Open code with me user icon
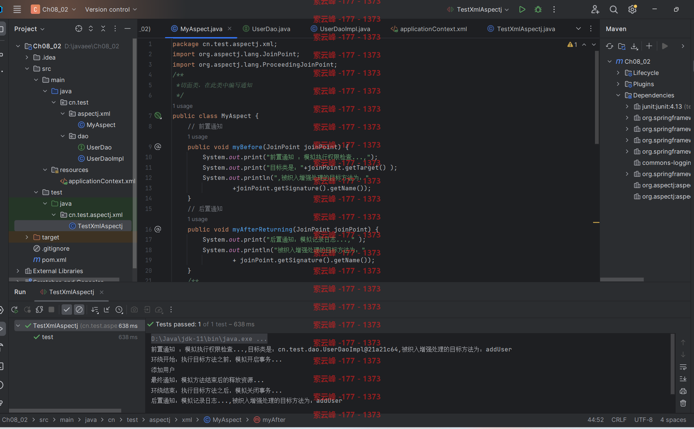The image size is (694, 429). [x=595, y=9]
